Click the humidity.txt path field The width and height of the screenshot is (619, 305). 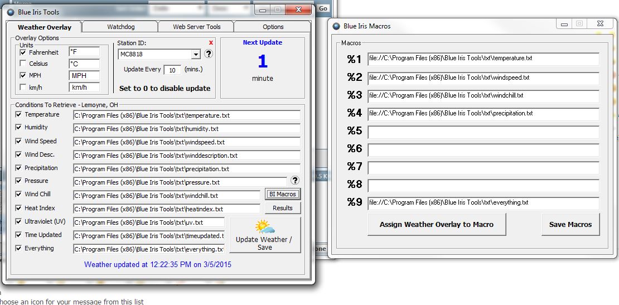click(x=187, y=129)
